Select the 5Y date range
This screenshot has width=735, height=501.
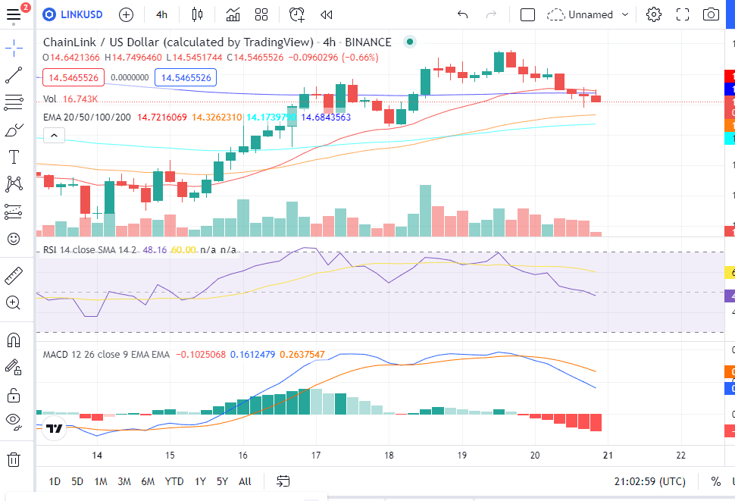(222, 481)
